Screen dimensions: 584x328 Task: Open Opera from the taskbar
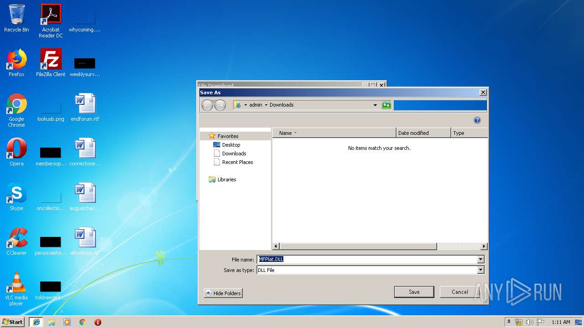[98, 322]
